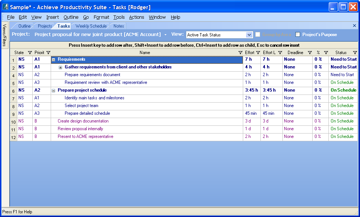360x217 pixels.
Task: Click the 3:45 h Effort cell
Action: tap(252, 90)
